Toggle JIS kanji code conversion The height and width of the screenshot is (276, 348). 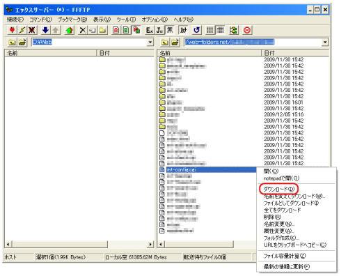(x=159, y=30)
